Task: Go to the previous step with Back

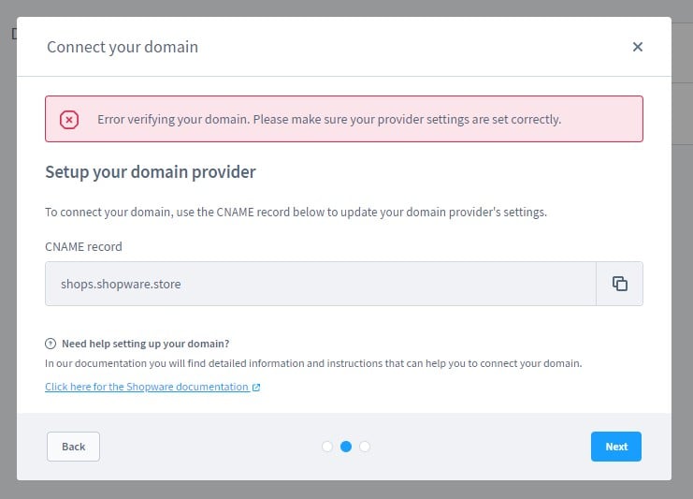Action: click(x=73, y=447)
